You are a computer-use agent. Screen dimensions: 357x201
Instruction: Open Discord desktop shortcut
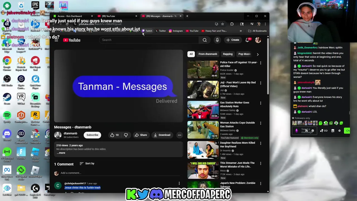7,135
